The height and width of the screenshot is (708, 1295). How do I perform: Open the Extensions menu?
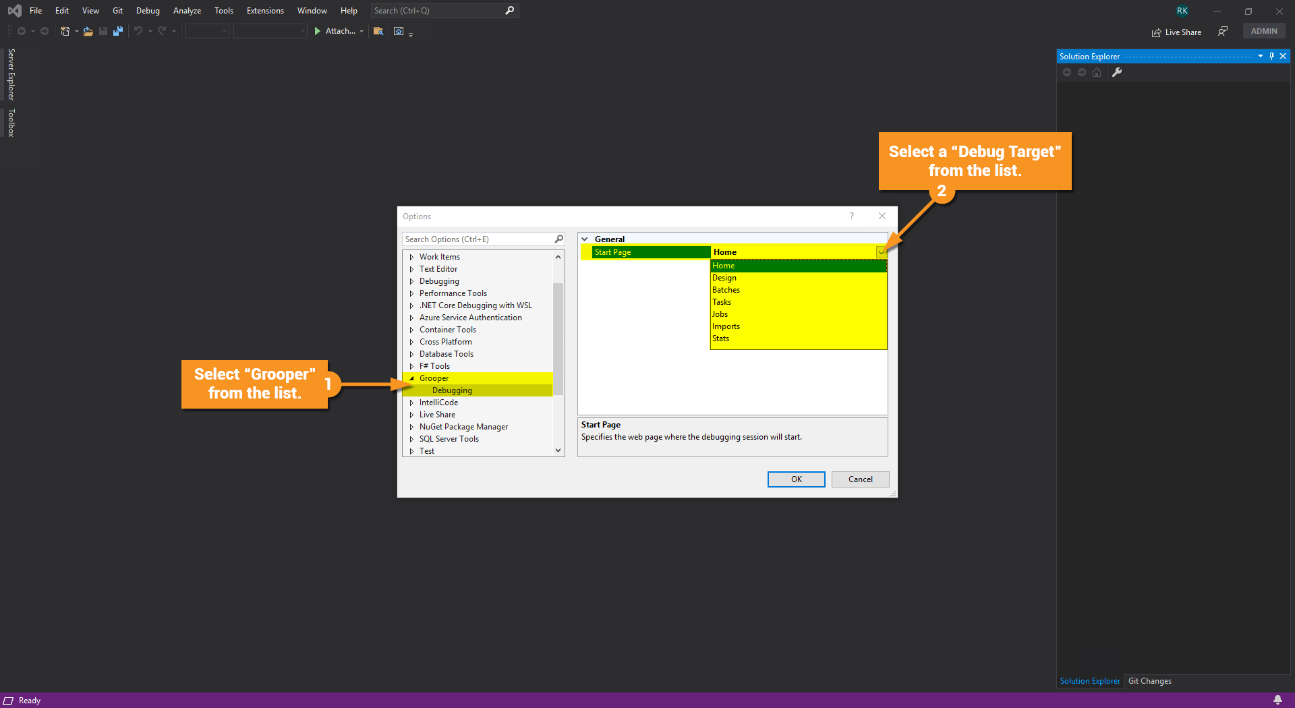265,11
